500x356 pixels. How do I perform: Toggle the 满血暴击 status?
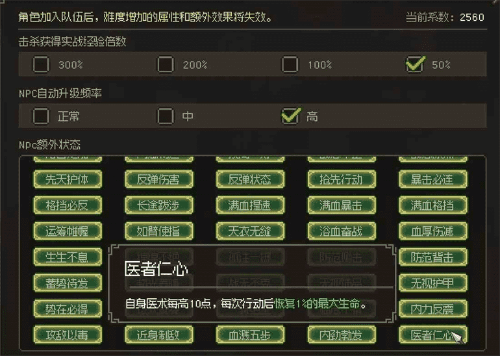(x=342, y=205)
